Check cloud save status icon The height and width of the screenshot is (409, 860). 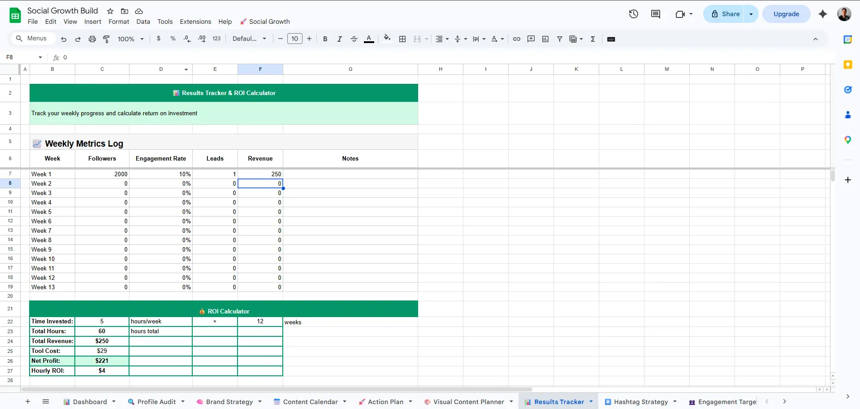coord(139,11)
